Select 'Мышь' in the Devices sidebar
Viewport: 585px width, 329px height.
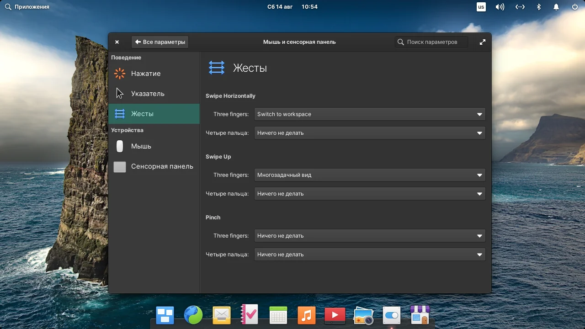(141, 146)
